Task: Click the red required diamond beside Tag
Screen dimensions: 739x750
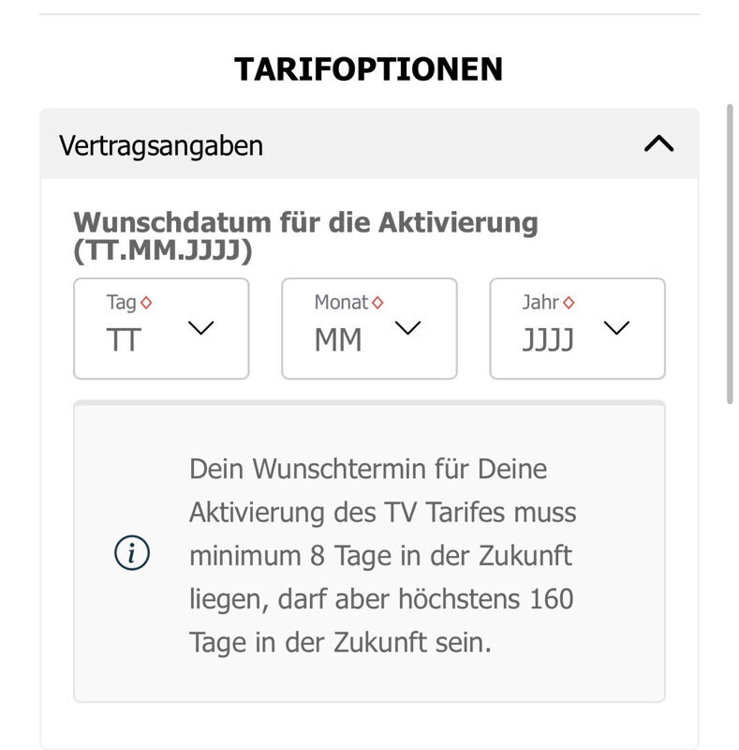Action: (x=146, y=303)
